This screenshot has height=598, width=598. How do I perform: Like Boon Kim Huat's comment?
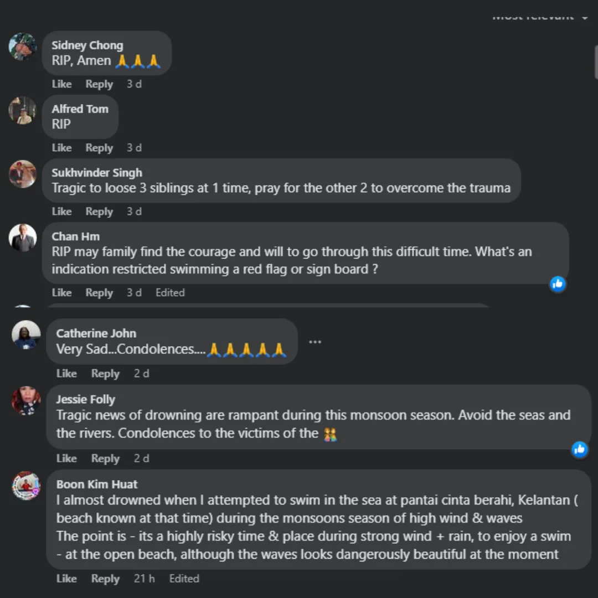click(66, 579)
